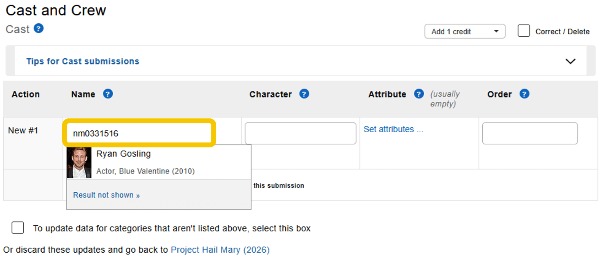Click Ryan Gosling's photo thumbnail

(79, 162)
